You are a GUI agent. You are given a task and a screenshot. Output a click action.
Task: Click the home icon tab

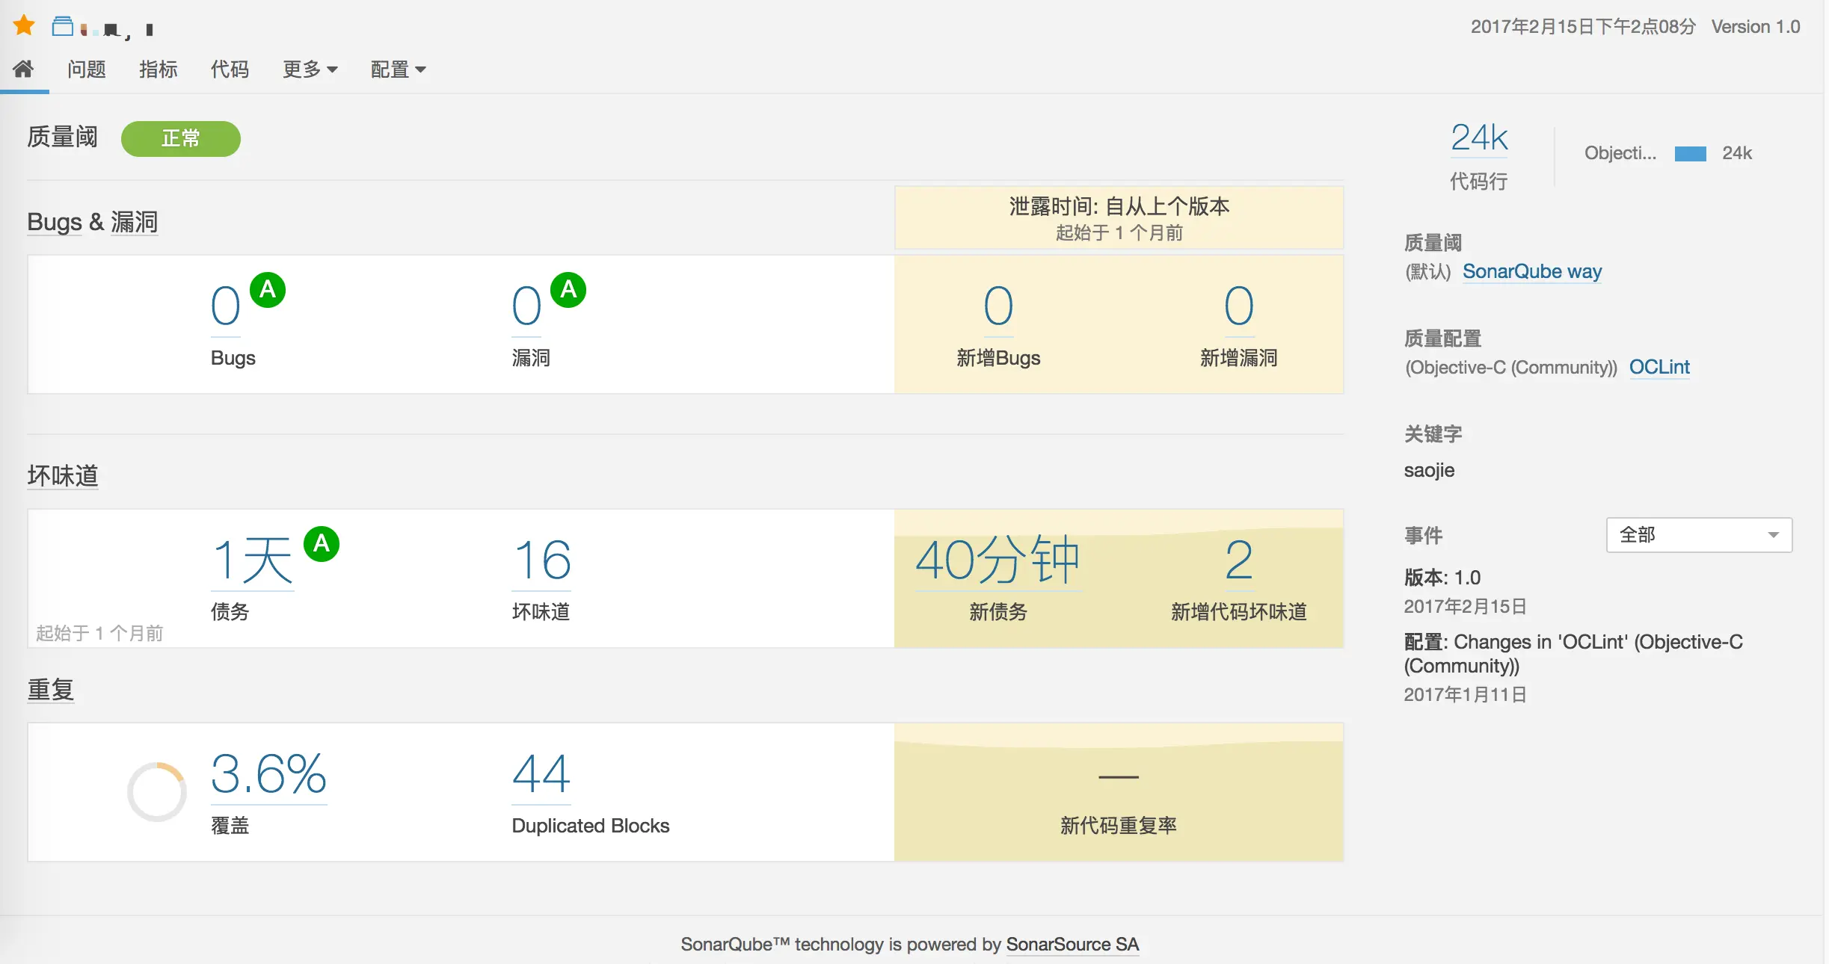[x=23, y=69]
